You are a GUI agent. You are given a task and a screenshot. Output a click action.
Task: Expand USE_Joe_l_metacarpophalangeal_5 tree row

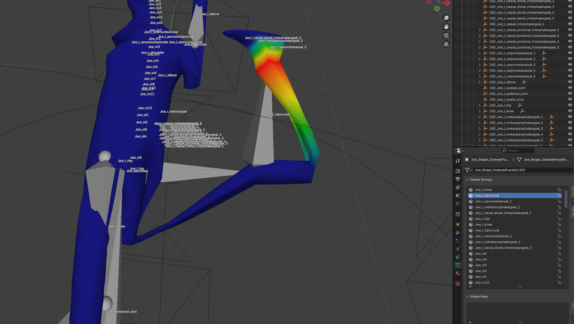479,140
